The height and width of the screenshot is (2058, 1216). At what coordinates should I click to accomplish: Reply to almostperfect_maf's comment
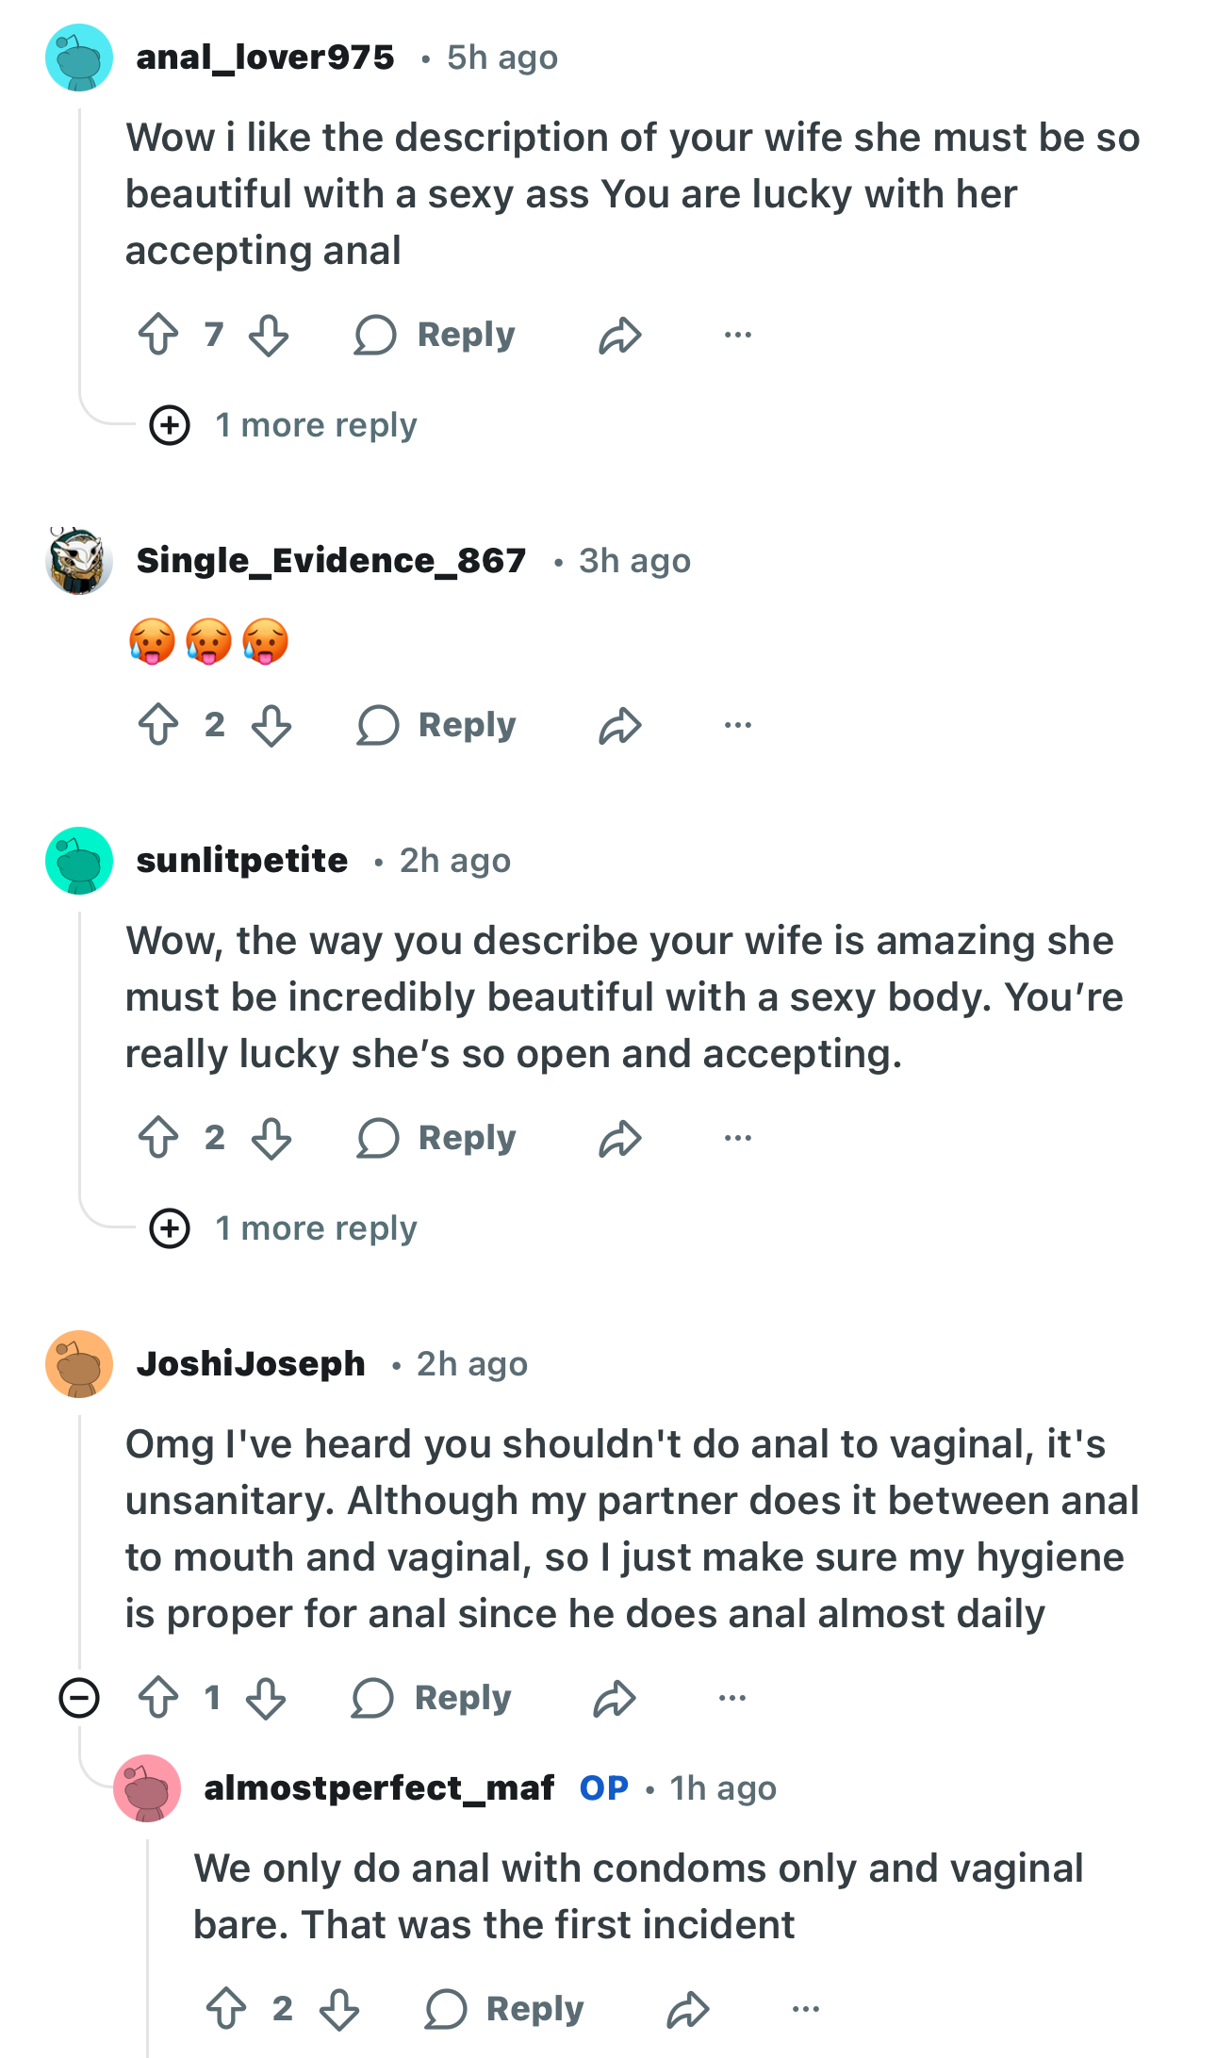[x=504, y=2009]
